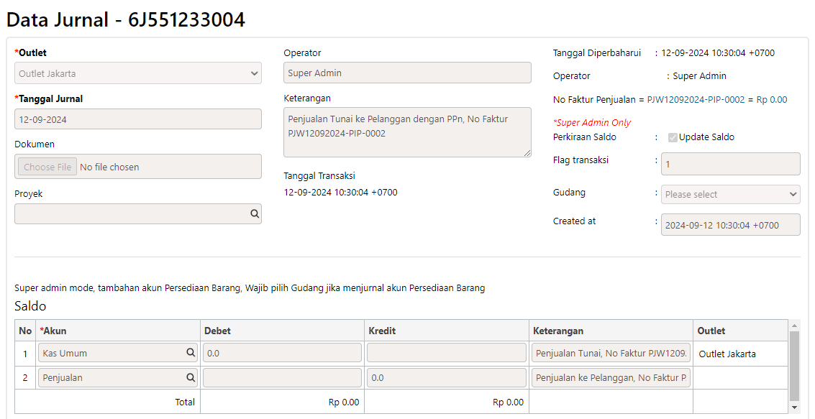
Task: Click the Flag transaksi input field
Action: click(x=730, y=164)
